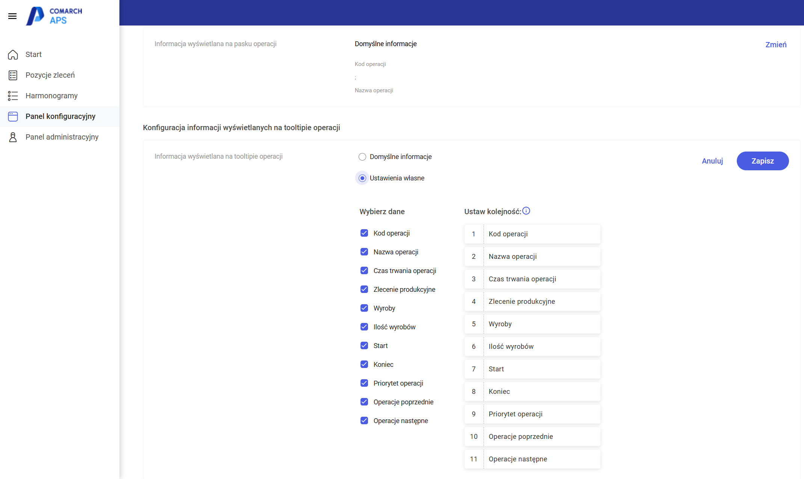Toggle Ilość wyrobów checkbox off
The width and height of the screenshot is (804, 479).
[x=364, y=327]
